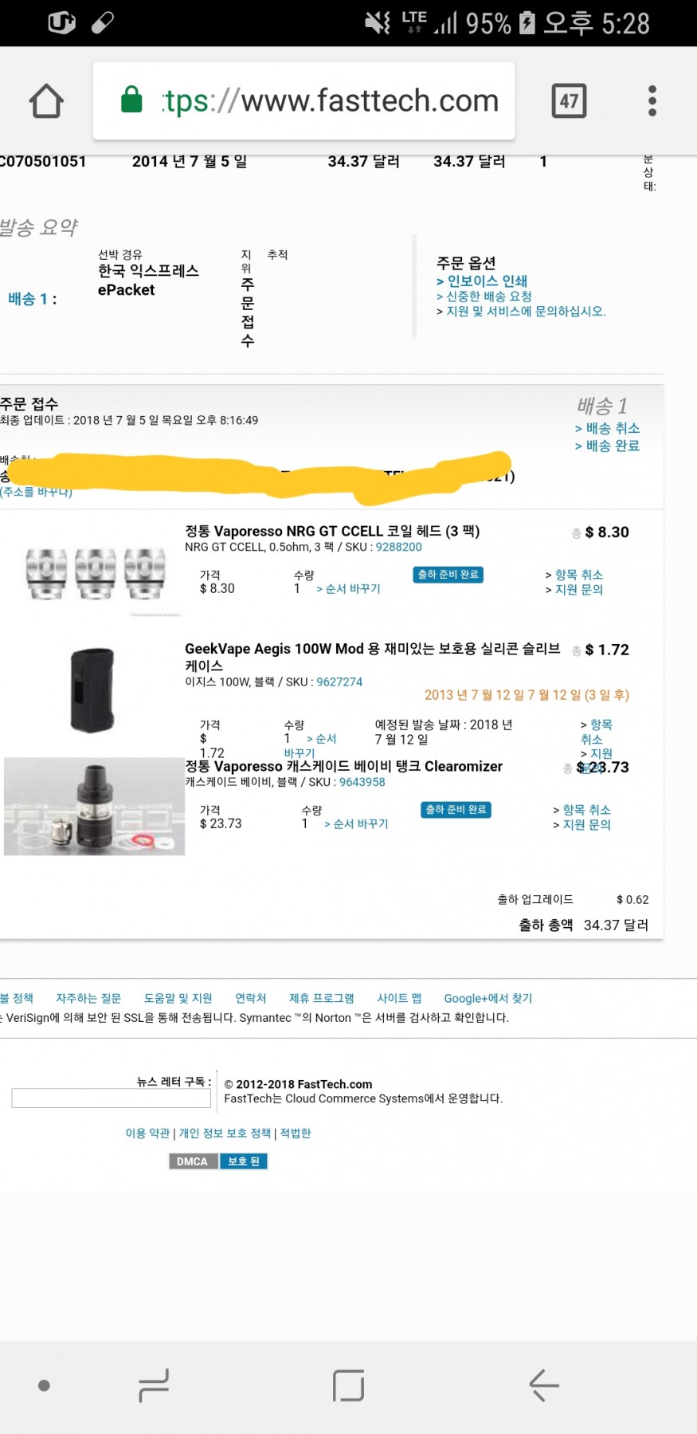Click the 인보이스 인쇄 link
Viewport: 697px width, 1434px height.
pos(486,281)
